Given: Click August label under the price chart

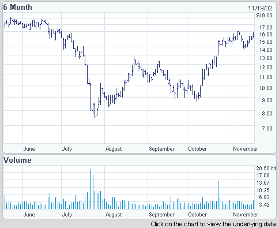Looking at the screenshot, I should click(x=114, y=149).
